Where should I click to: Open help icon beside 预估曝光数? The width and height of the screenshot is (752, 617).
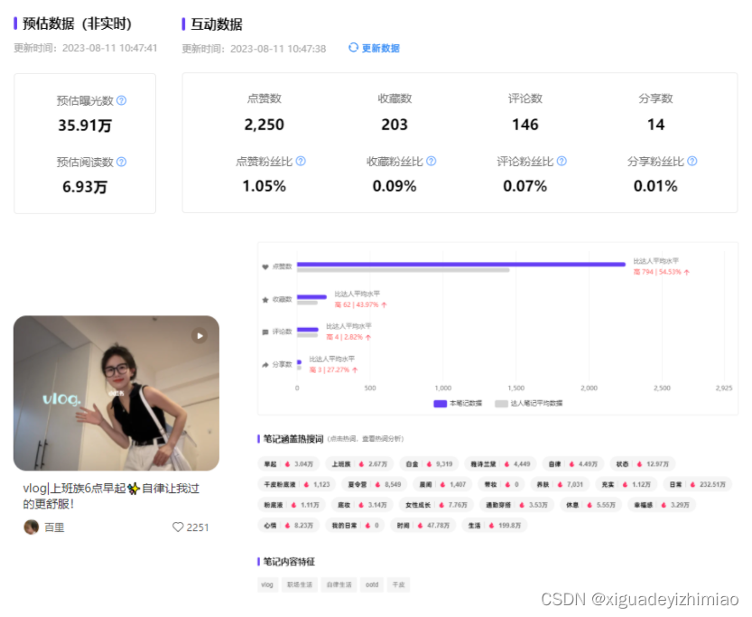tap(122, 100)
